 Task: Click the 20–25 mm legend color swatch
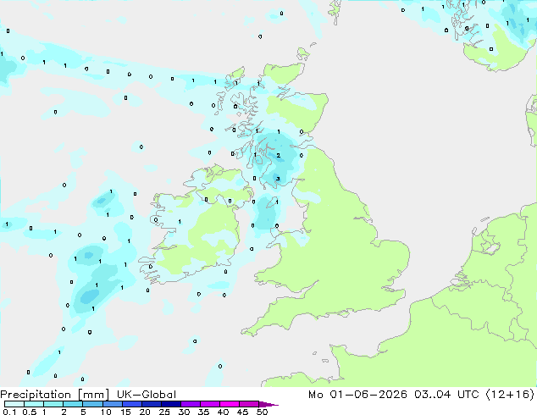151,404
